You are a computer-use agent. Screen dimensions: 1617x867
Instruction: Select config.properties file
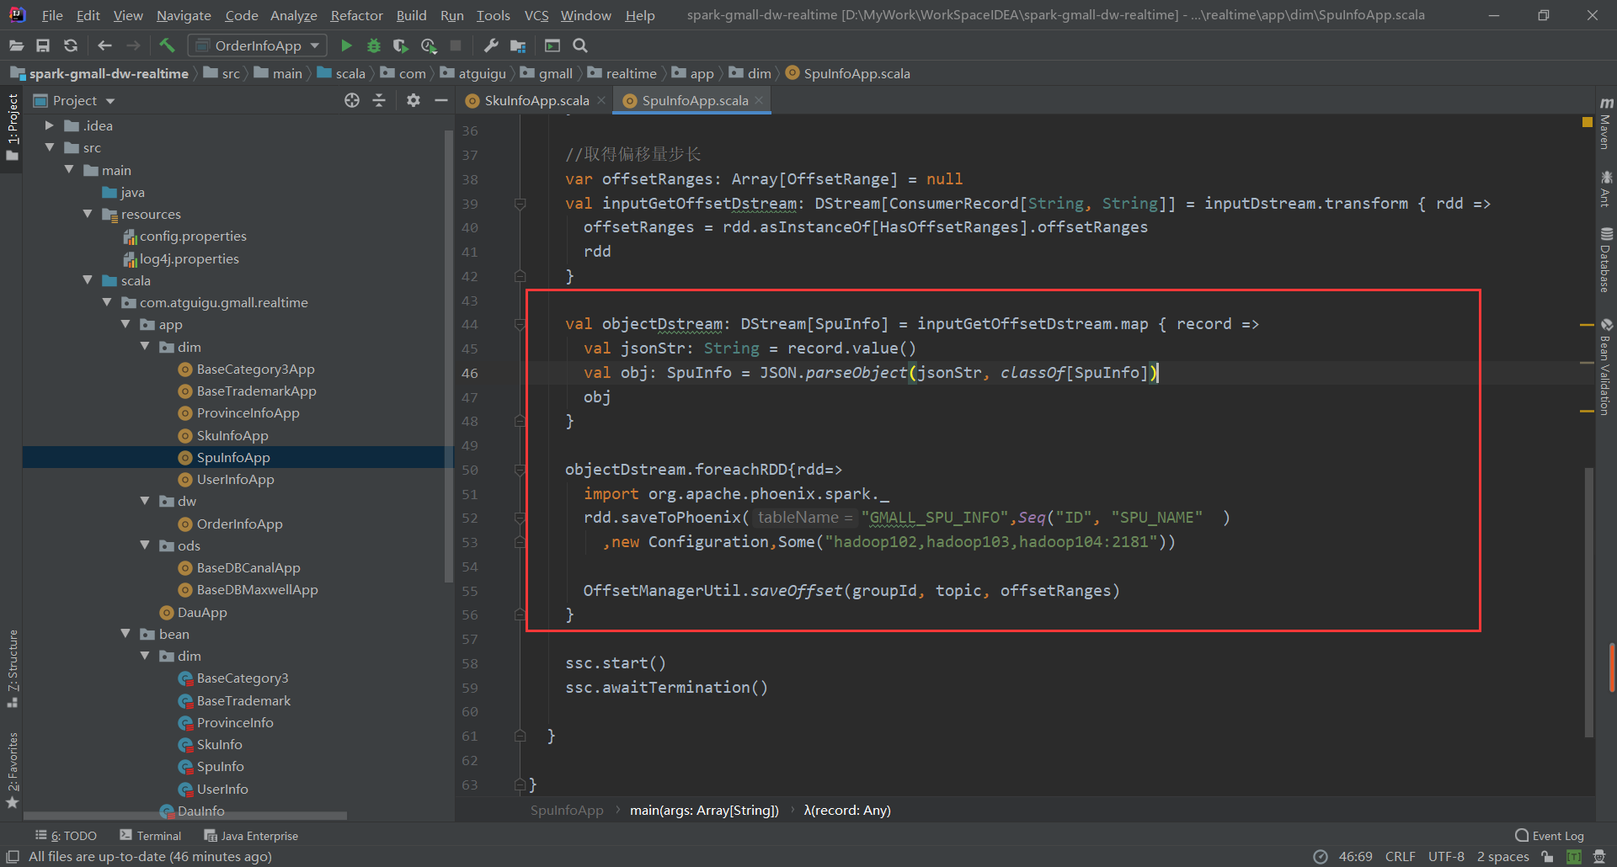(193, 236)
